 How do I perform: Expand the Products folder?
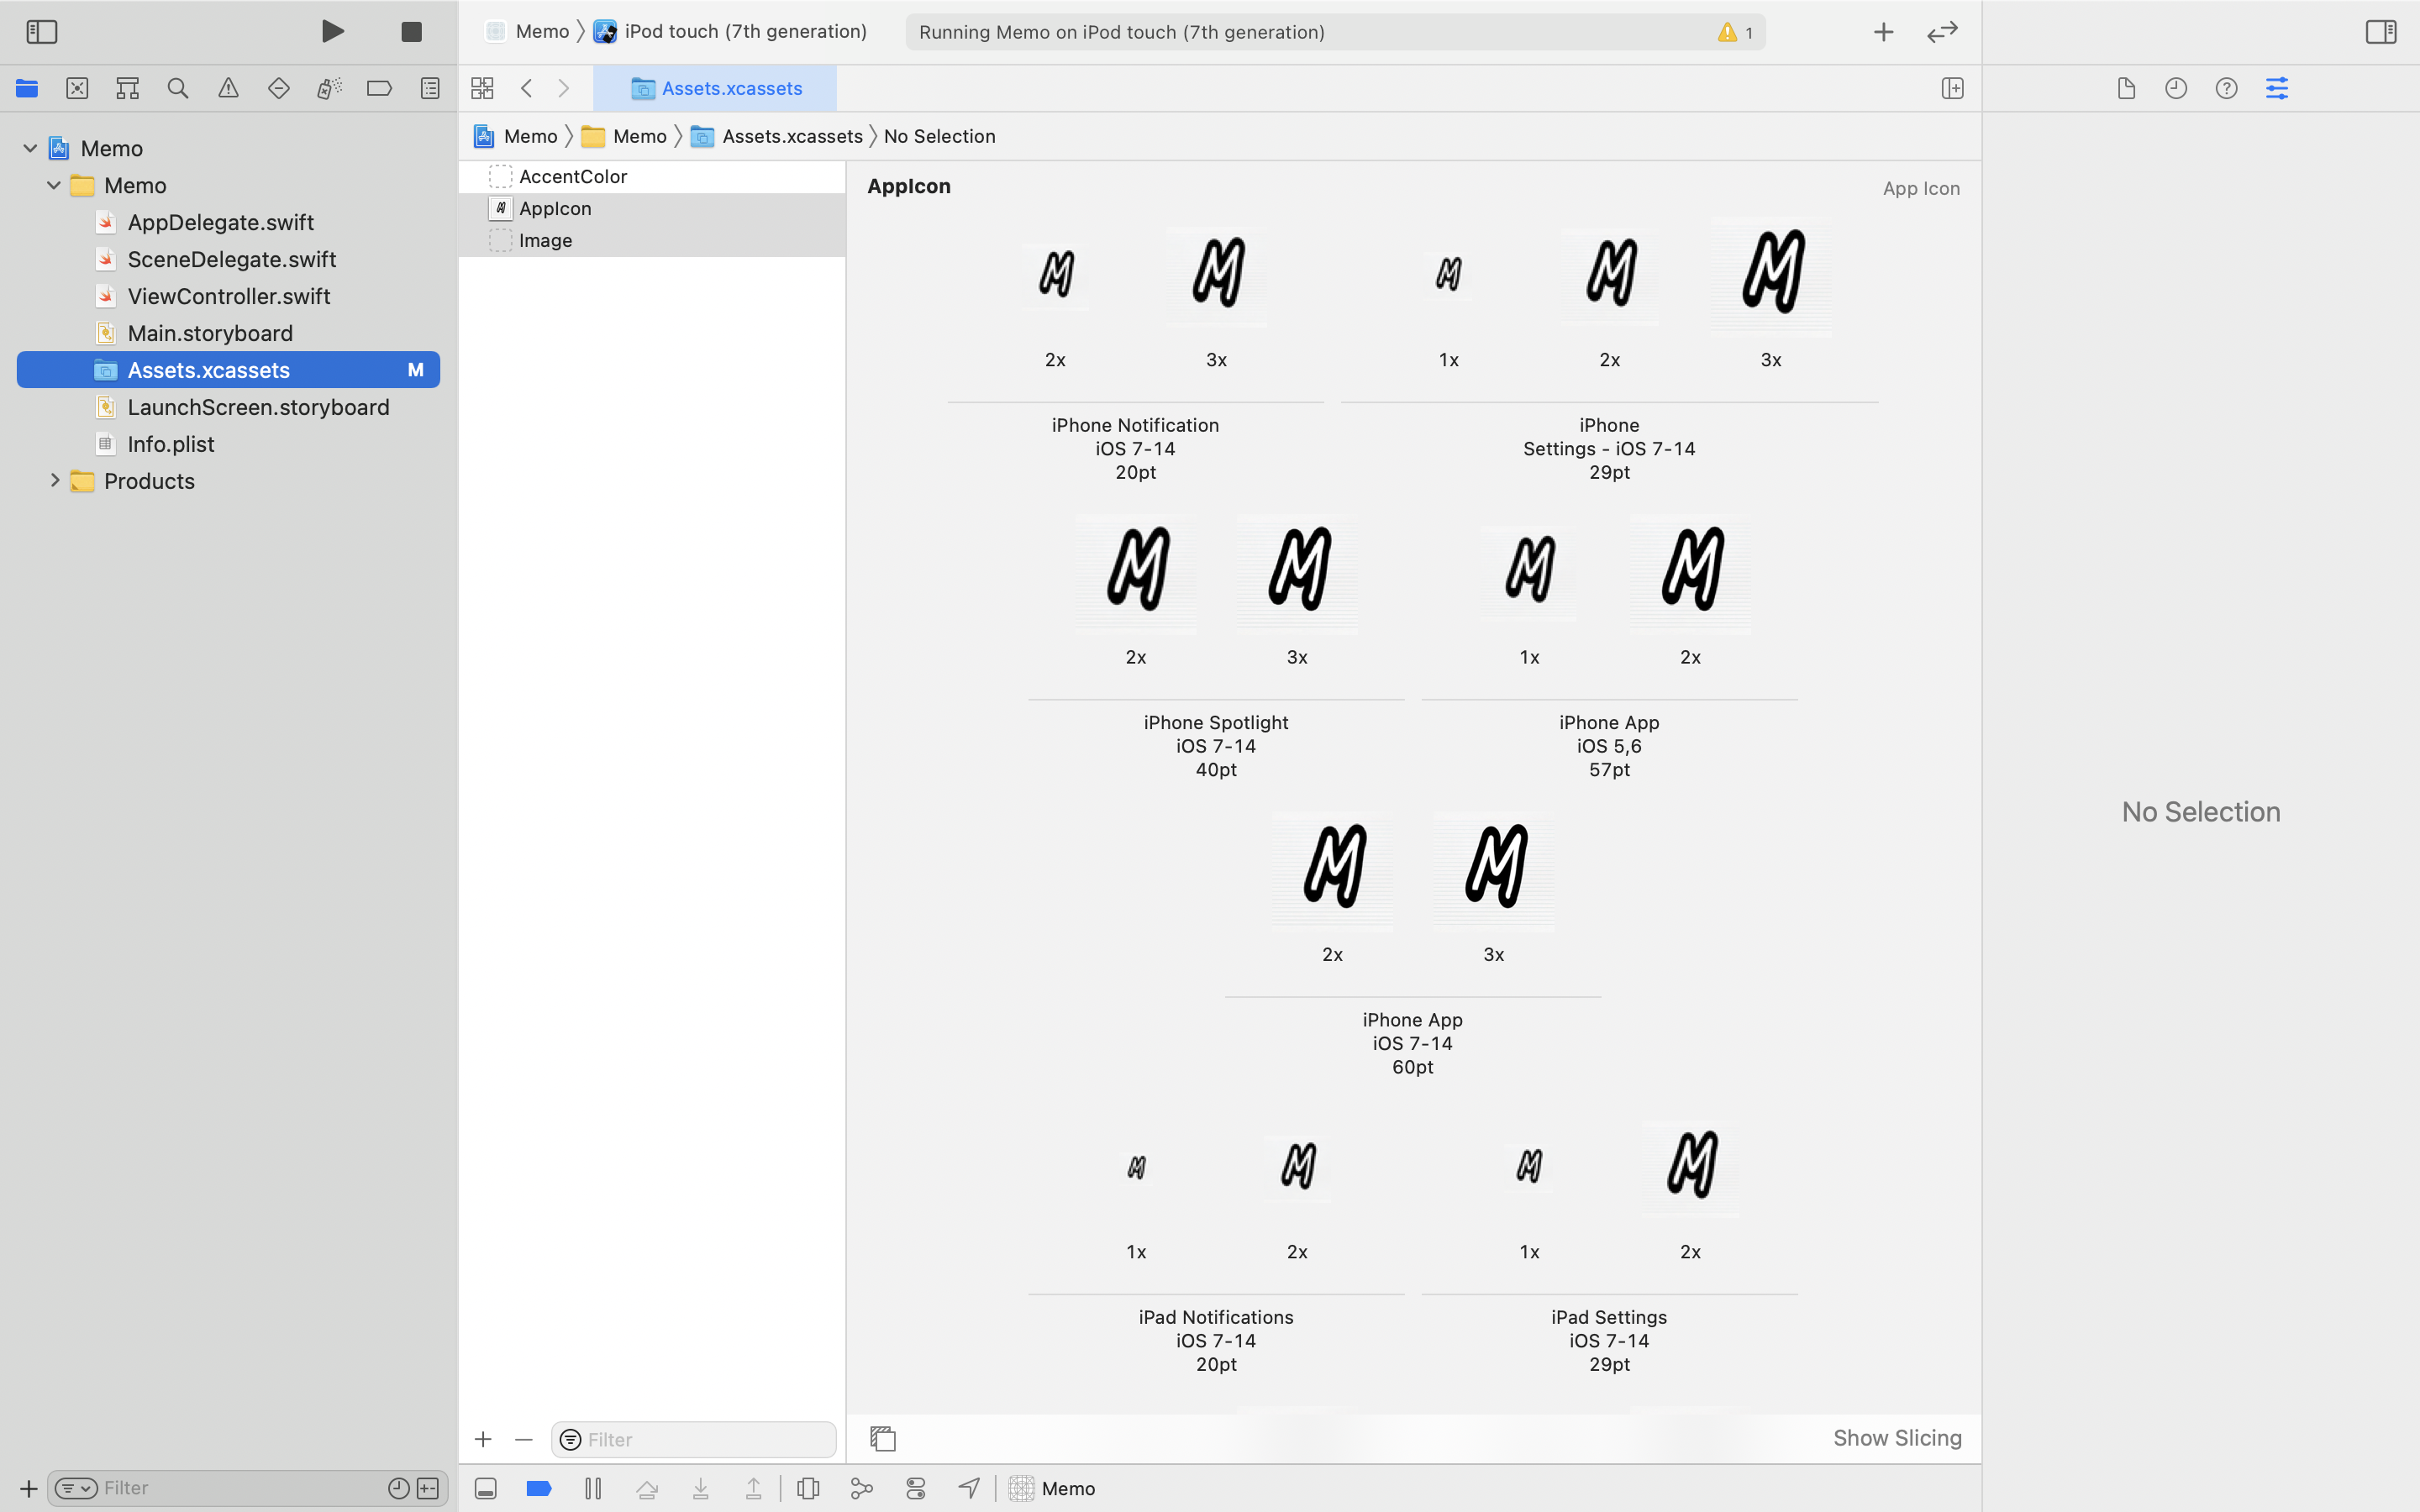click(55, 481)
